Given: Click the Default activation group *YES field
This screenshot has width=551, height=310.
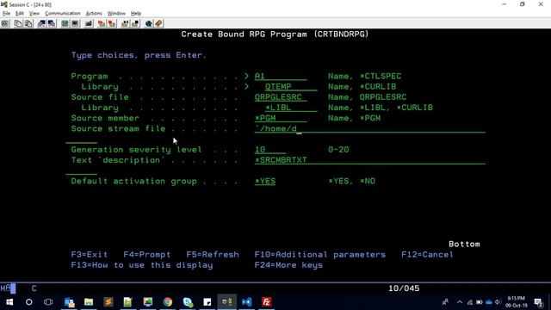Looking at the screenshot, I should click(265, 182).
